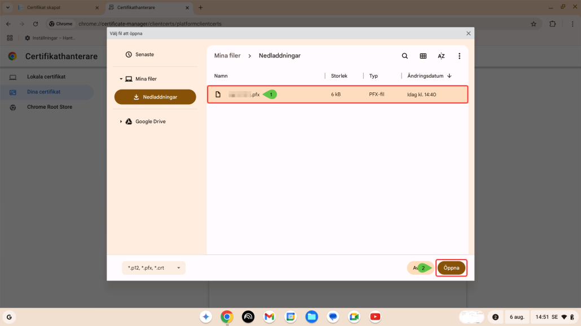
Task: Collapse the Mina filer tree item
Action: point(121,79)
